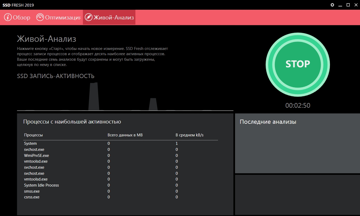Select the WmiPrvSE.exe process row
The width and height of the screenshot is (360, 216).
point(36,156)
